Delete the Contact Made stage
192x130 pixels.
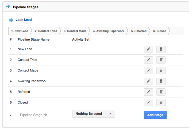[161, 70]
